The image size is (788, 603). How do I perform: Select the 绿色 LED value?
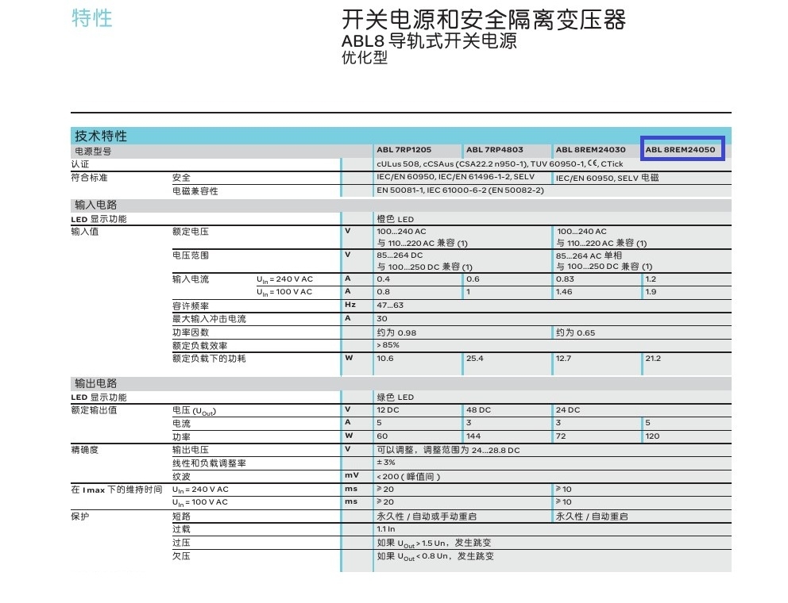(395, 398)
